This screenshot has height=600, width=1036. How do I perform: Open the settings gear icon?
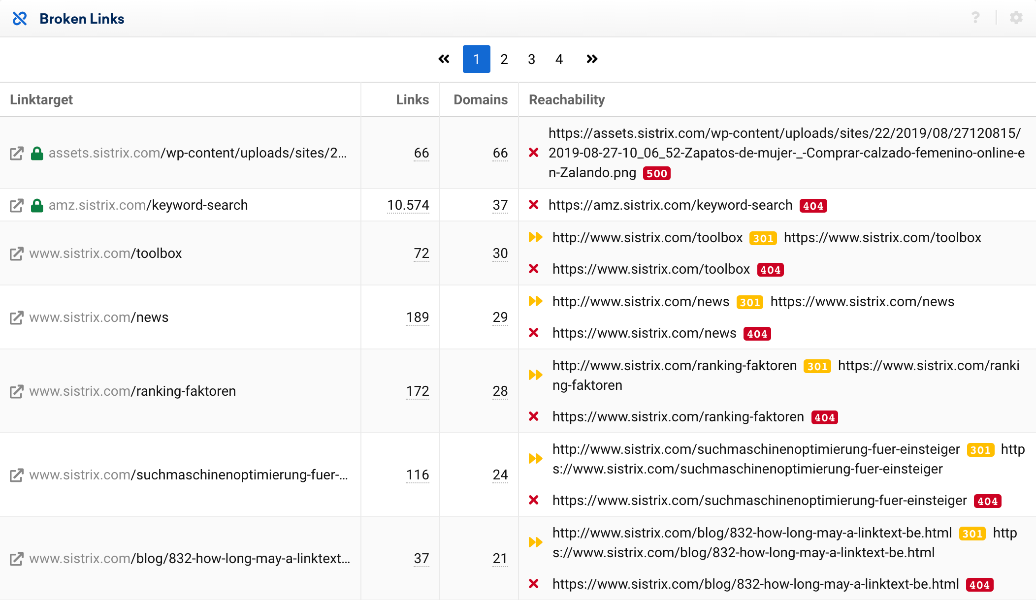click(x=1016, y=18)
